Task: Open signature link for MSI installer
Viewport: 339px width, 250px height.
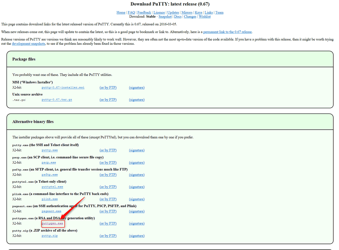Action: [137, 87]
